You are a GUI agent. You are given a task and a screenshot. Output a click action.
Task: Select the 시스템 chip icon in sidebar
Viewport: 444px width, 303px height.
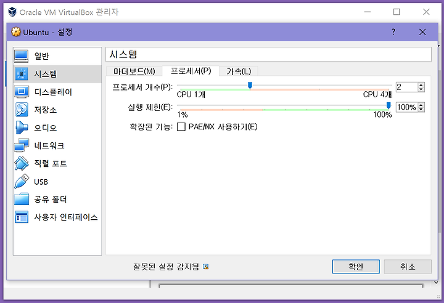point(21,74)
